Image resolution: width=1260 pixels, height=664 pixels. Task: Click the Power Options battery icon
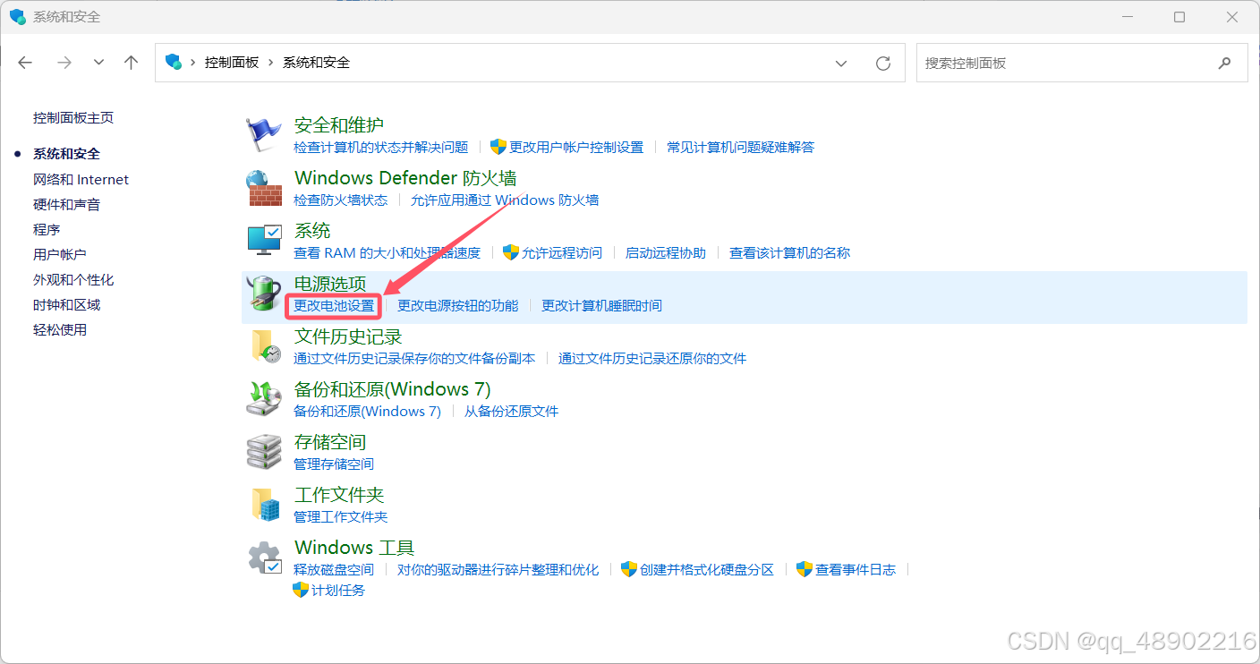point(264,294)
